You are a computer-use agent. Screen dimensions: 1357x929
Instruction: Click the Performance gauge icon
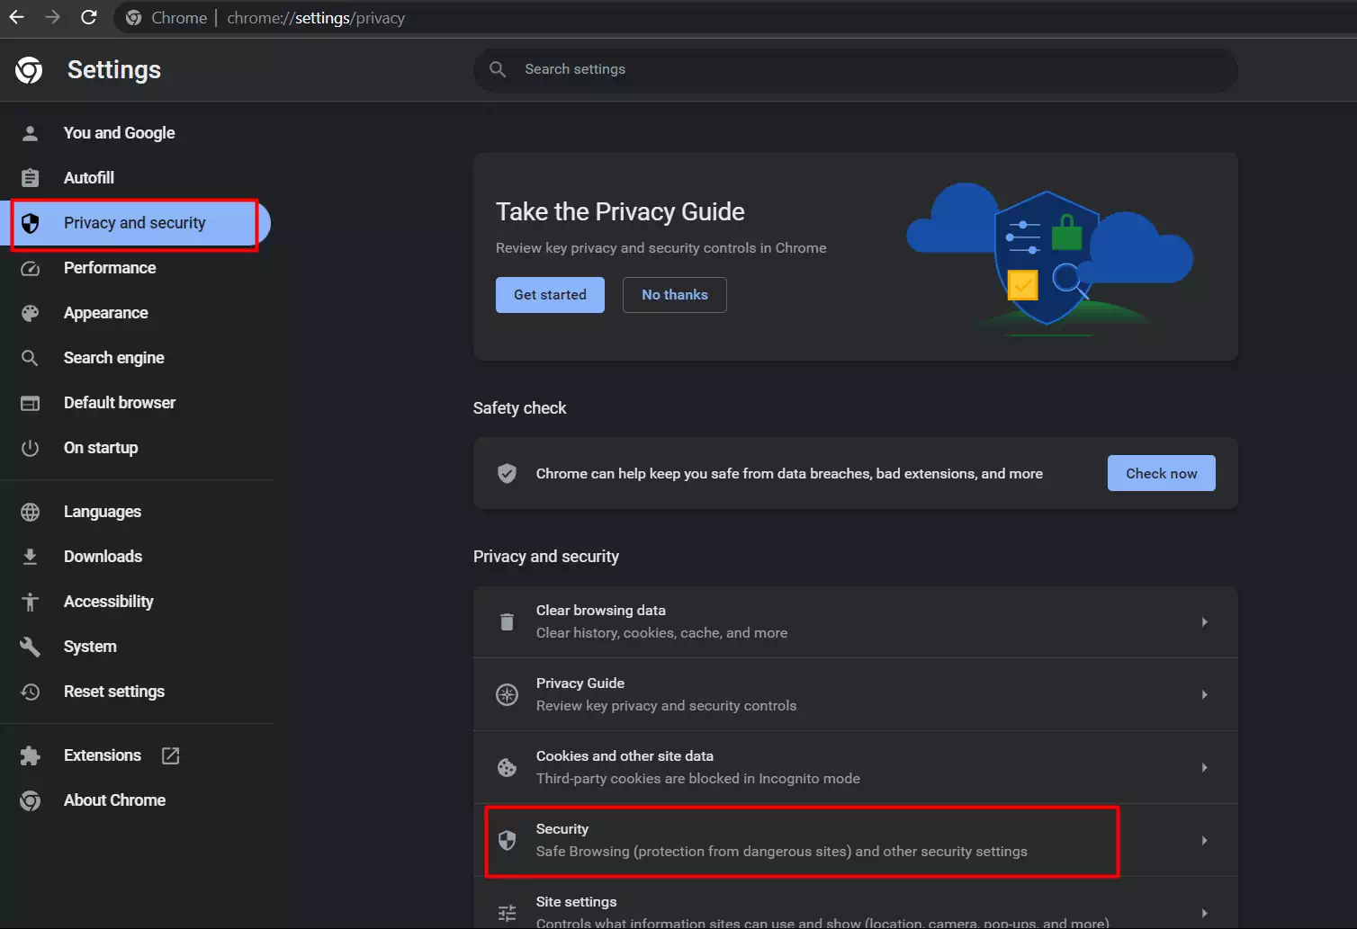pyautogui.click(x=30, y=268)
